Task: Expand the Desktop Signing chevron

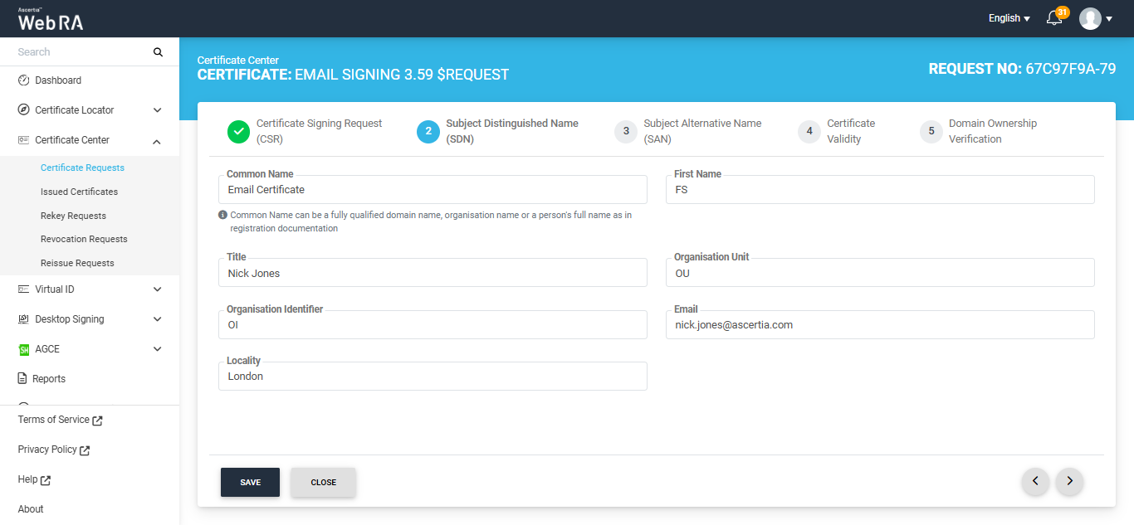Action: (158, 319)
